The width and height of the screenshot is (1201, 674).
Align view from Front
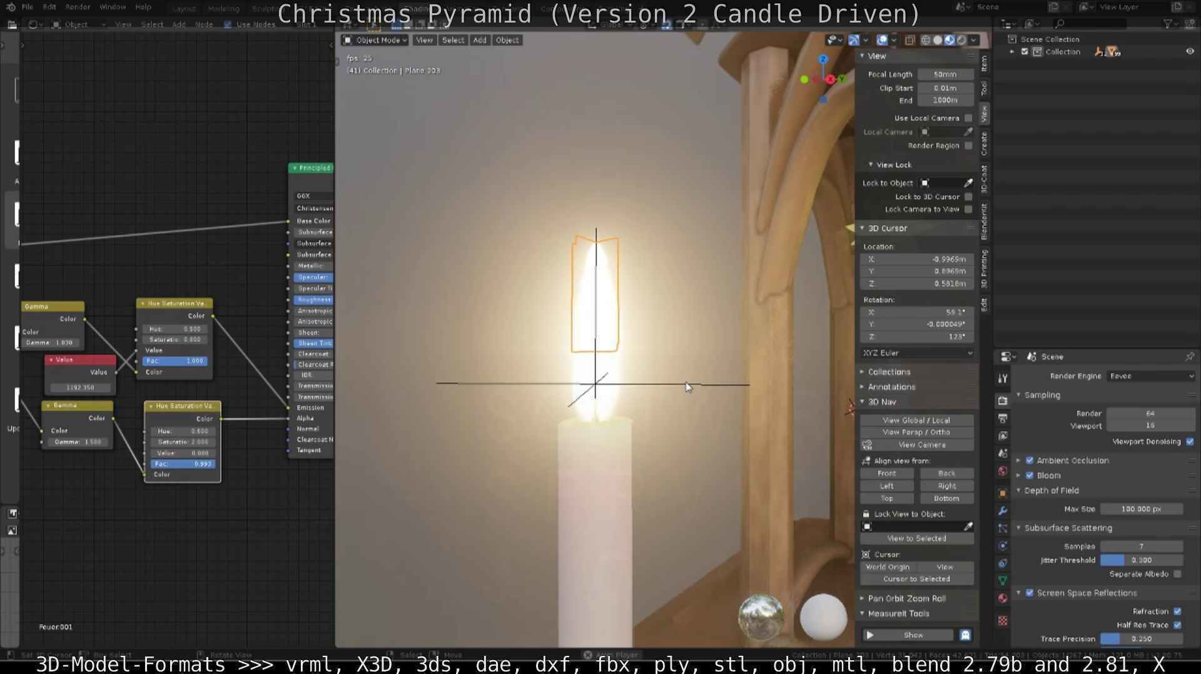tap(887, 474)
